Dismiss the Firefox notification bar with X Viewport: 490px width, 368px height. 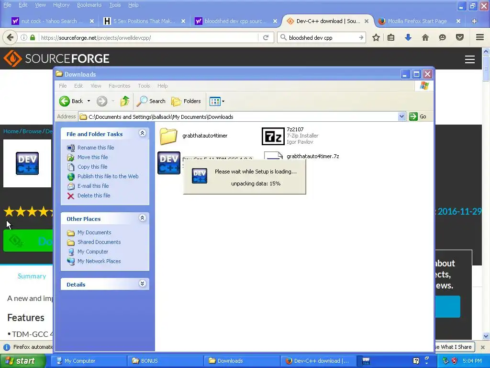click(x=482, y=347)
